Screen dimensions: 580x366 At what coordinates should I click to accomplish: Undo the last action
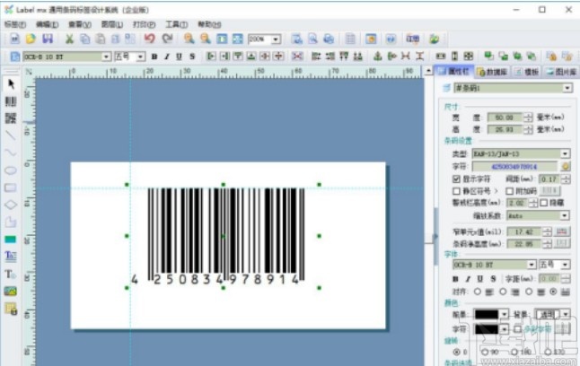click(x=149, y=39)
